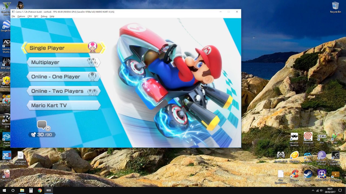
Task: Open Calculator from the taskbar
Action: tap(31, 190)
